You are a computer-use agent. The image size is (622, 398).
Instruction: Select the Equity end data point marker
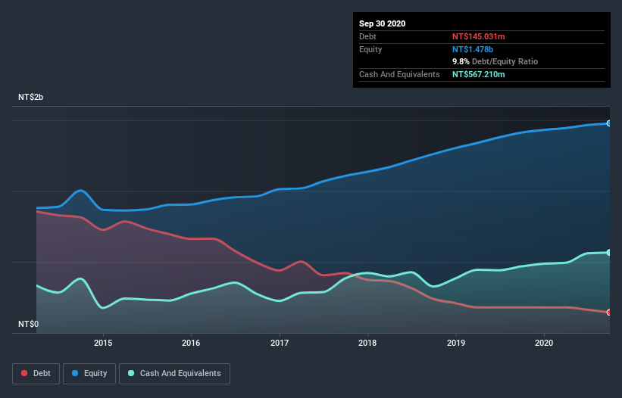pyautogui.click(x=609, y=123)
